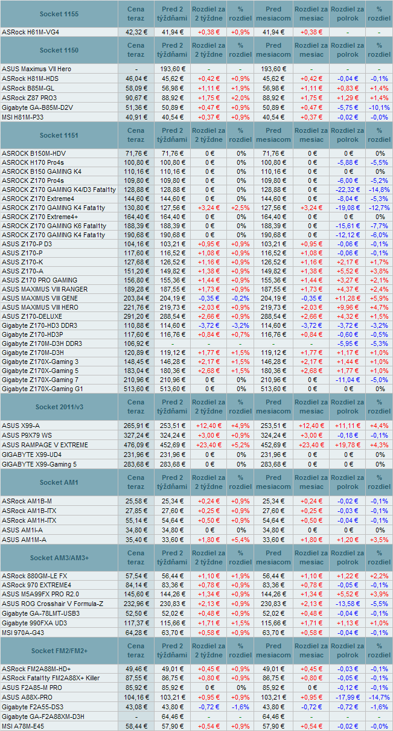Click the Socket AM1 section header
The height and width of the screenshot is (731, 393).
(59, 482)
